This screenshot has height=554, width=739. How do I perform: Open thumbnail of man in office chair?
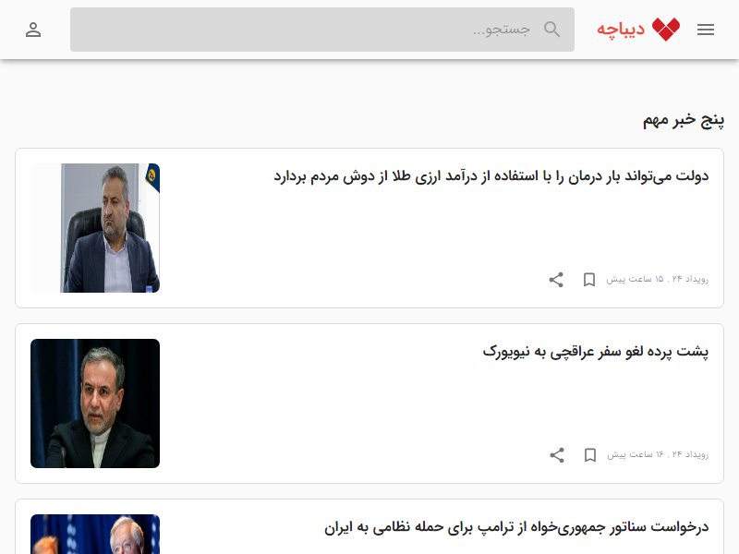tap(95, 228)
